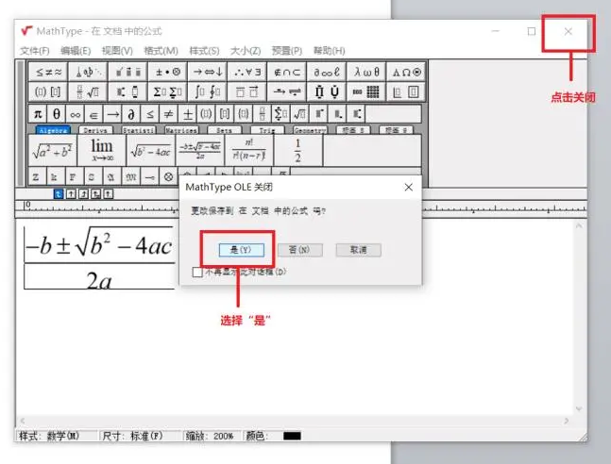Open the 大小(Z) menu
The width and height of the screenshot is (611, 464).
(x=246, y=51)
